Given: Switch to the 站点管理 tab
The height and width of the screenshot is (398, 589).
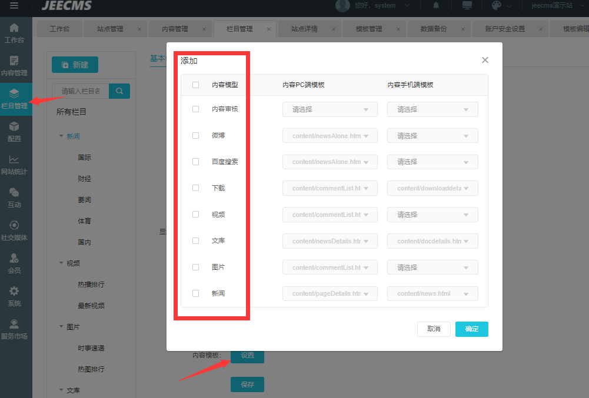Looking at the screenshot, I should [x=110, y=29].
